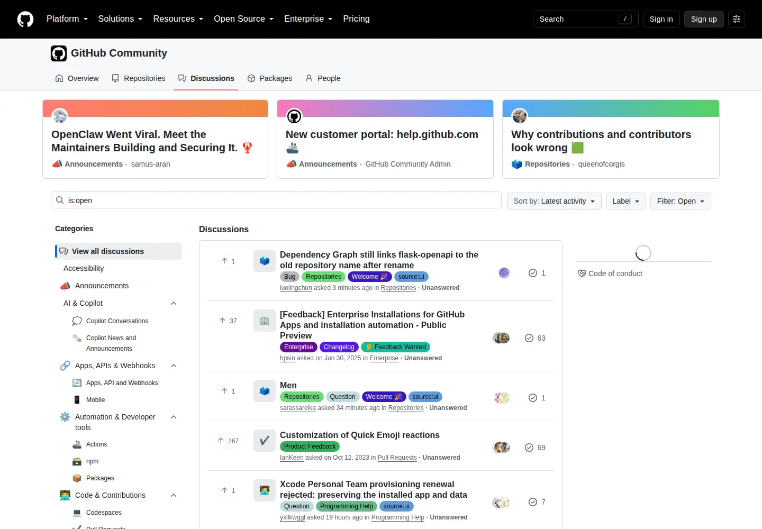Click samus-aran avatar on OpenClaw card
This screenshot has height=529, width=762.
tap(60, 116)
